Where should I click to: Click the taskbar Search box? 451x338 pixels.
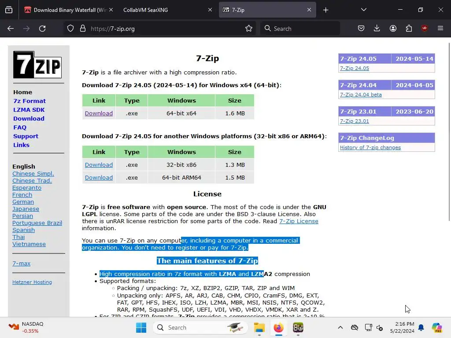pyautogui.click(x=200, y=327)
